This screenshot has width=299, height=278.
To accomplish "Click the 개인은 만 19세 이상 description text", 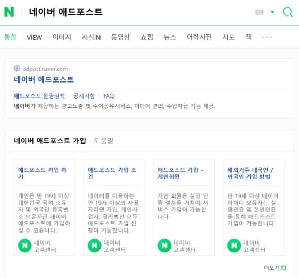I will pyautogui.click(x=44, y=213).
